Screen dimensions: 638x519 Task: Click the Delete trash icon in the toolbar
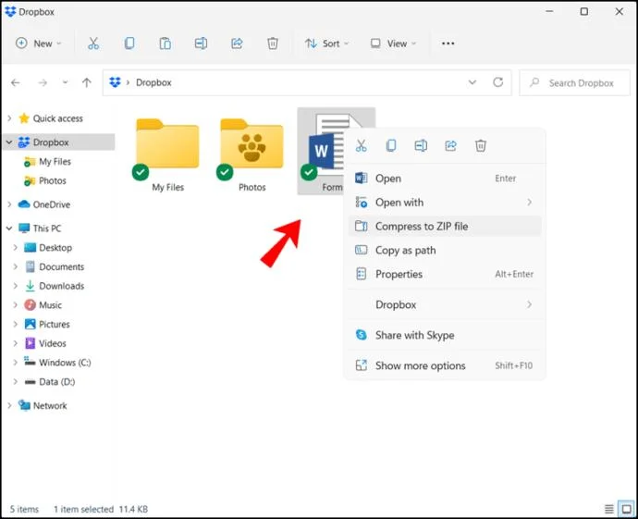coord(273,43)
